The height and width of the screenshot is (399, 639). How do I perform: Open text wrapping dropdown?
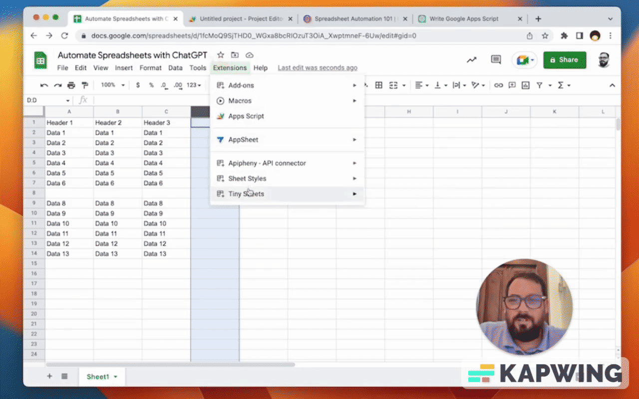pos(459,85)
